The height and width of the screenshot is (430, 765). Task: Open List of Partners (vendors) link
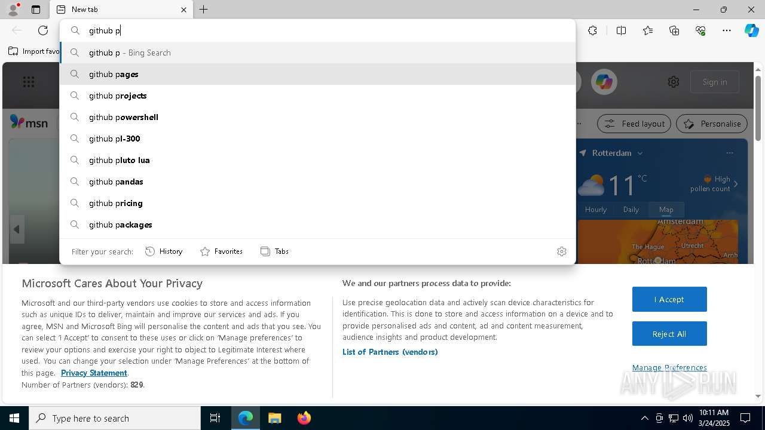(x=390, y=352)
